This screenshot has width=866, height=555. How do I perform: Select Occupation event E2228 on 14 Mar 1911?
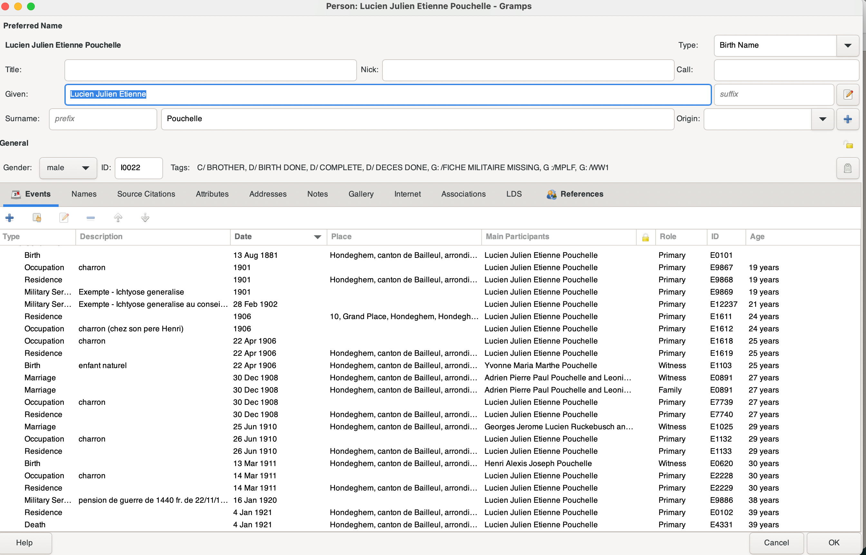(x=430, y=476)
